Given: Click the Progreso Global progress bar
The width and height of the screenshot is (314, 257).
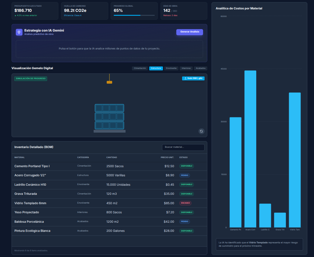Looking at the screenshot, I should [134, 15].
